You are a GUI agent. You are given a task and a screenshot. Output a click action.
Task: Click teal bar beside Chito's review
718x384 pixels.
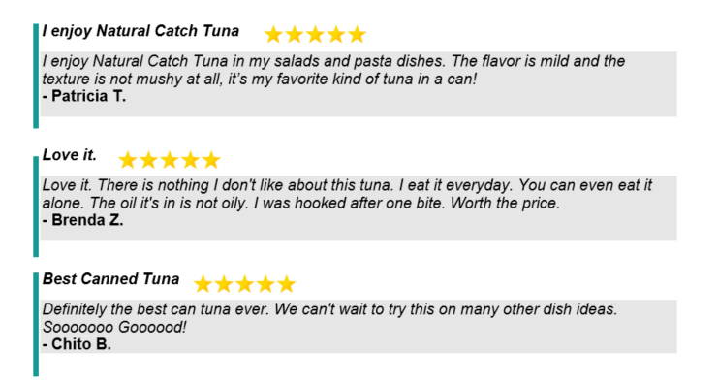(36, 325)
